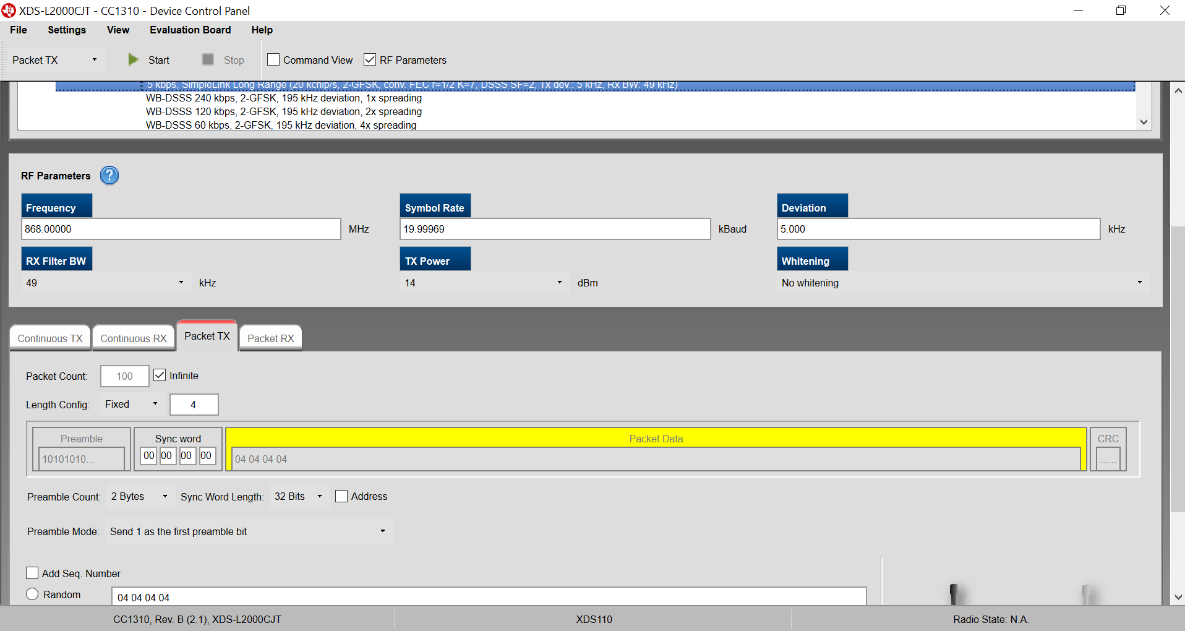The width and height of the screenshot is (1185, 631).
Task: Open the View menu
Action: coord(118,30)
